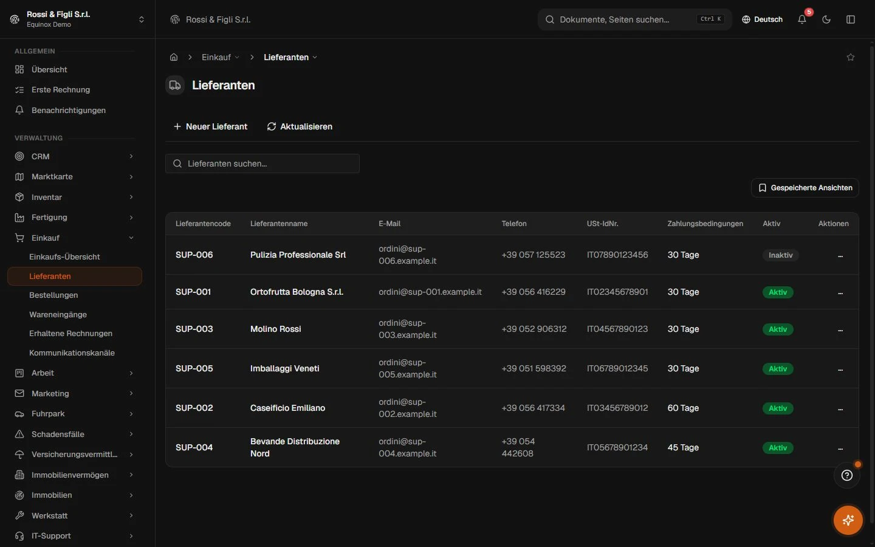The width and height of the screenshot is (875, 547).
Task: Click Schadensfälle warning icon in sidebar
Action: (x=19, y=434)
